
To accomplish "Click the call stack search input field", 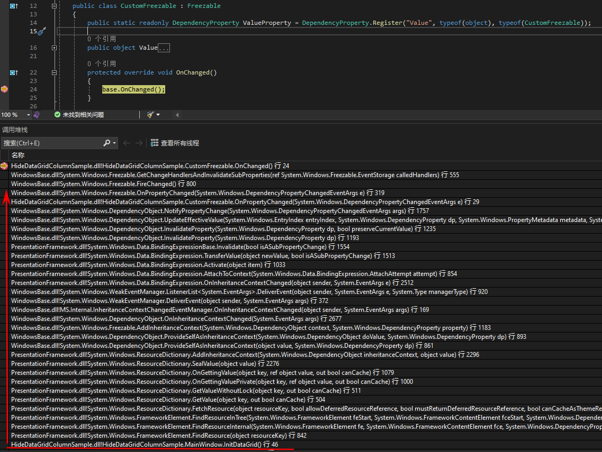I will (x=52, y=143).
